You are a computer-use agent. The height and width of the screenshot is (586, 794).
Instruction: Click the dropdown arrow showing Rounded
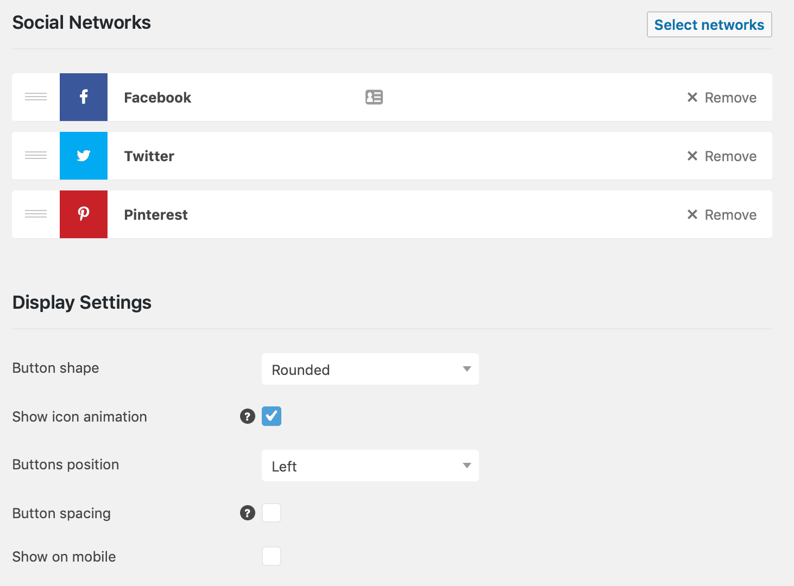click(466, 369)
